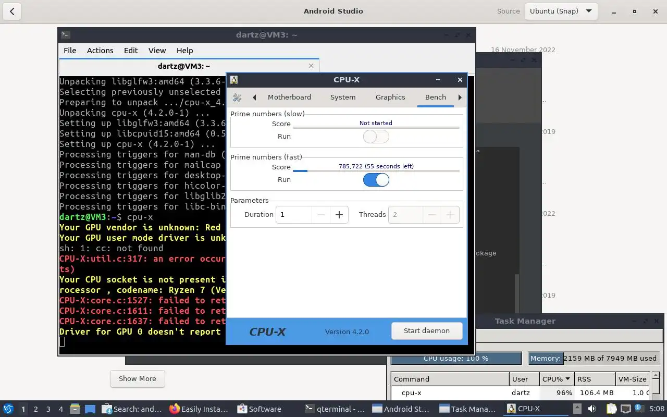This screenshot has width=667, height=417.
Task: Open the terminal Help menu
Action: click(x=184, y=51)
